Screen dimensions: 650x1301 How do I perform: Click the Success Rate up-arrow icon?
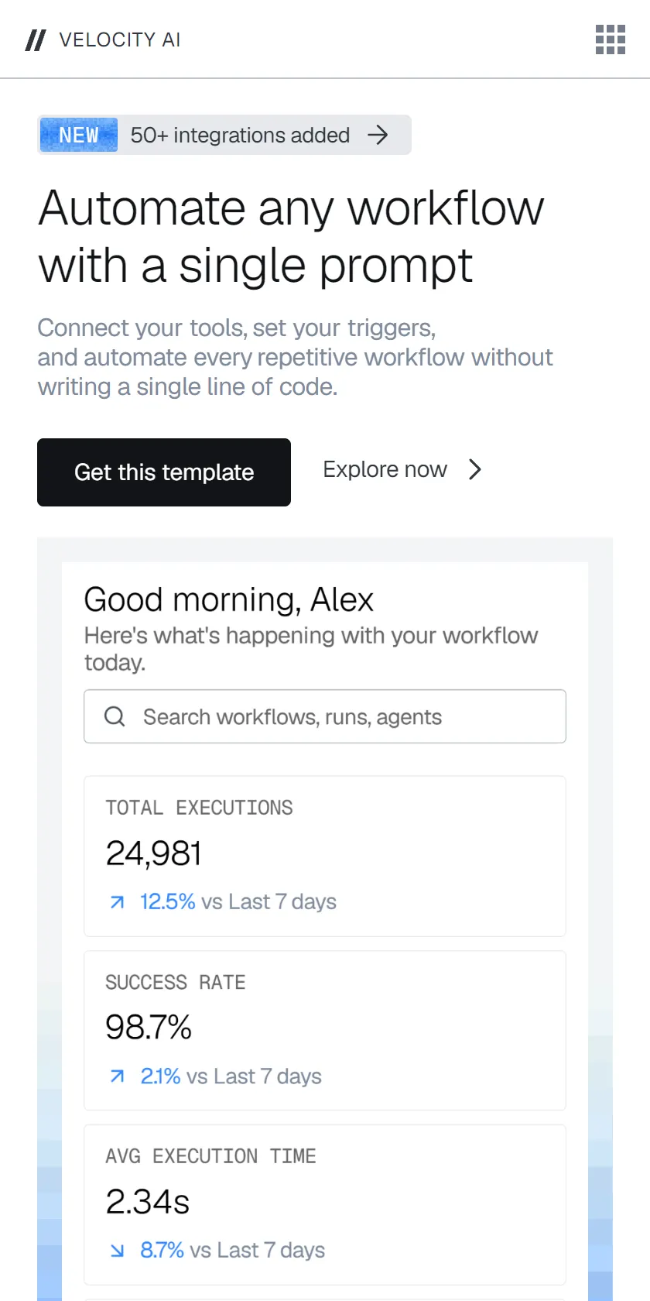click(117, 1076)
